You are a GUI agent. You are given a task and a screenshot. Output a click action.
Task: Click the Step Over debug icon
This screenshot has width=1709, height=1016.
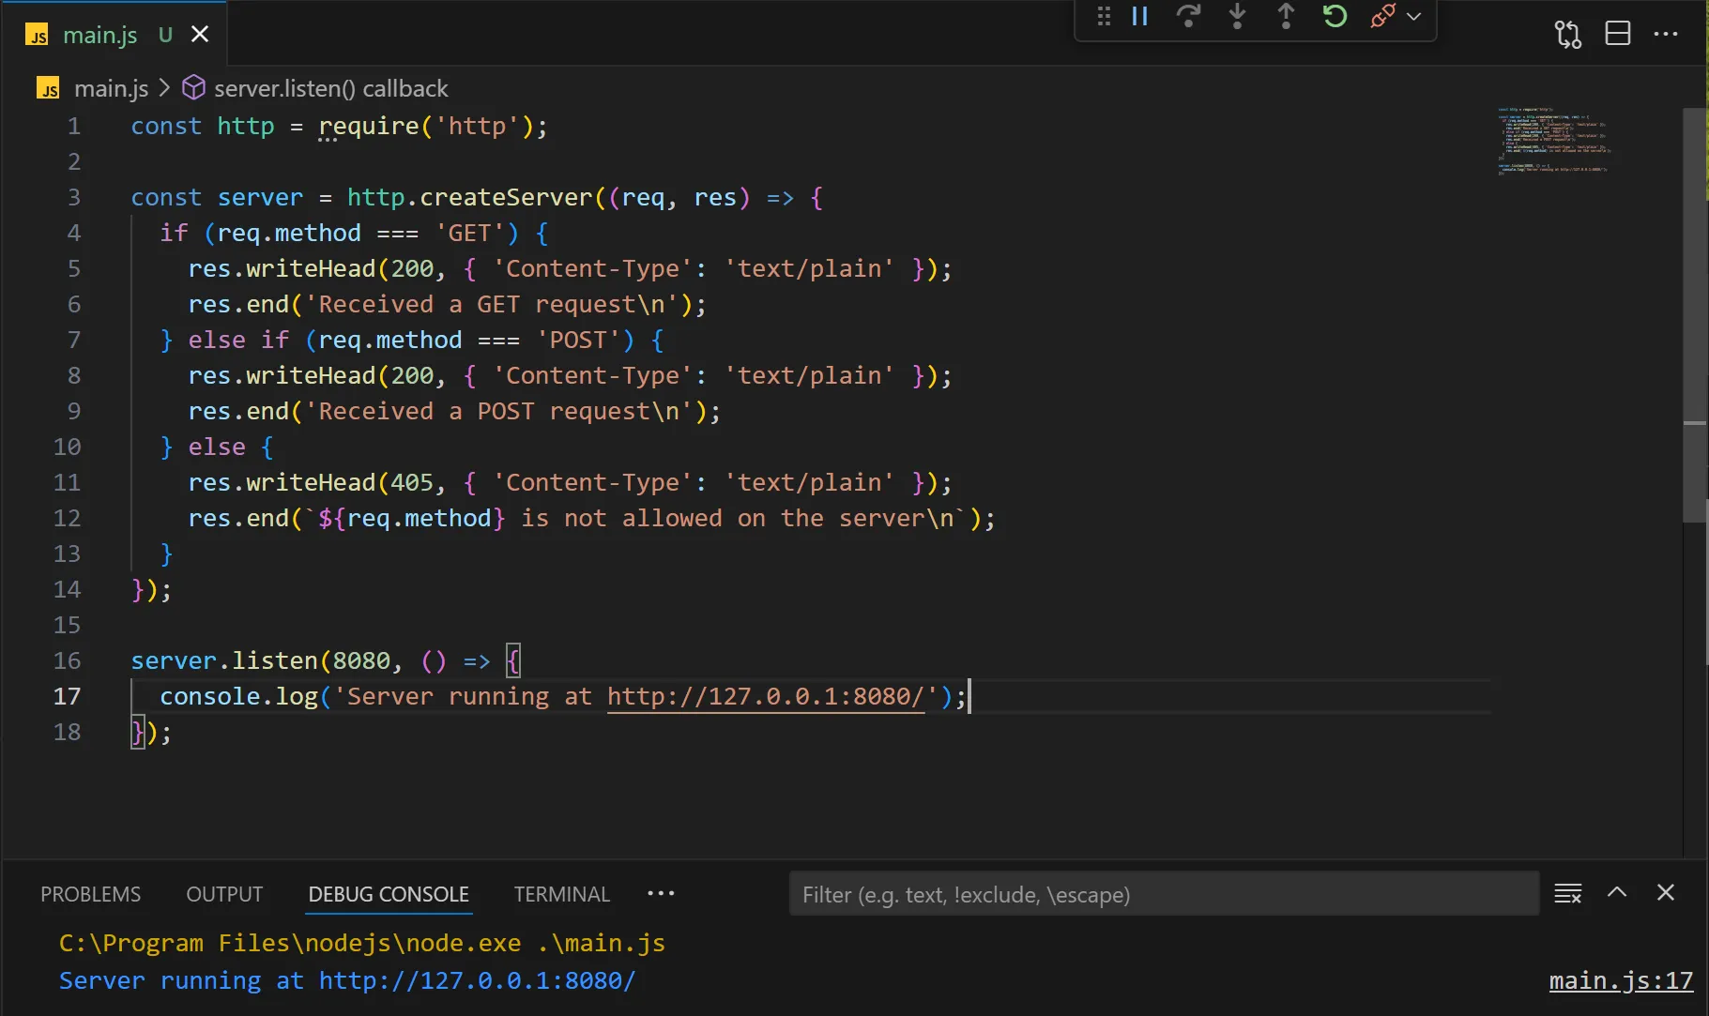coord(1188,16)
